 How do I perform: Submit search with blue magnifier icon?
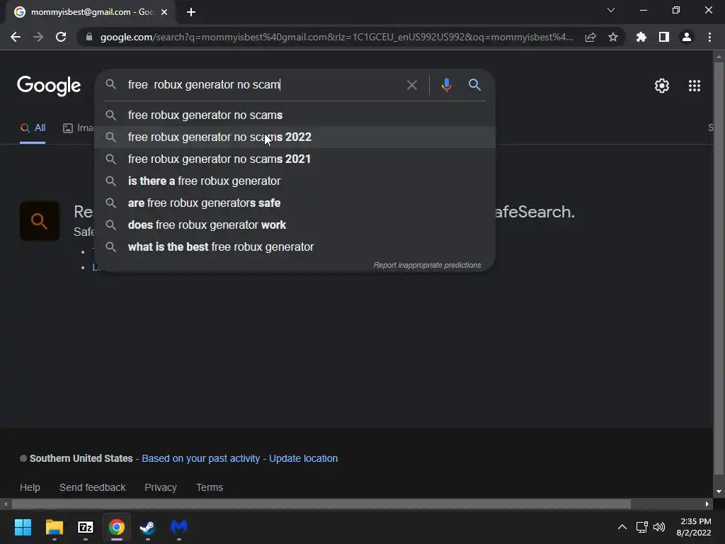474,85
